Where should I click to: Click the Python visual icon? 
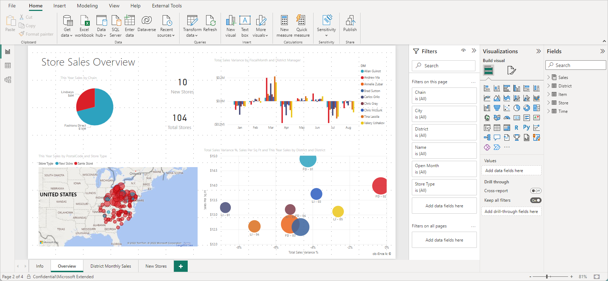coord(526,128)
